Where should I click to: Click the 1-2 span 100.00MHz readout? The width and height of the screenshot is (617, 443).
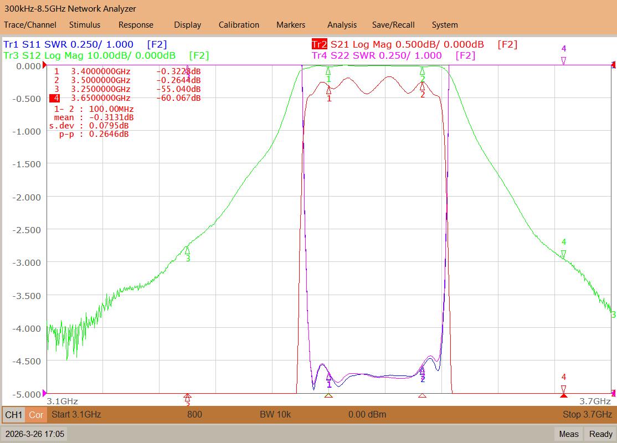(x=94, y=109)
